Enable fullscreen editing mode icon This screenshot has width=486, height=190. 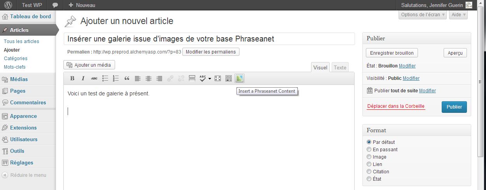pyautogui.click(x=218, y=78)
